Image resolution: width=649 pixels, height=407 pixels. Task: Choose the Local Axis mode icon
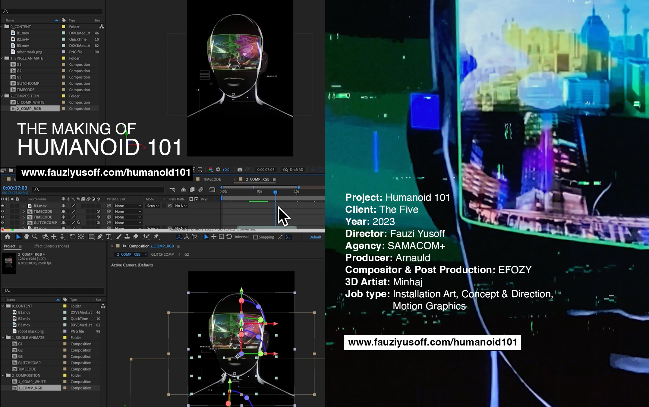[179, 237]
